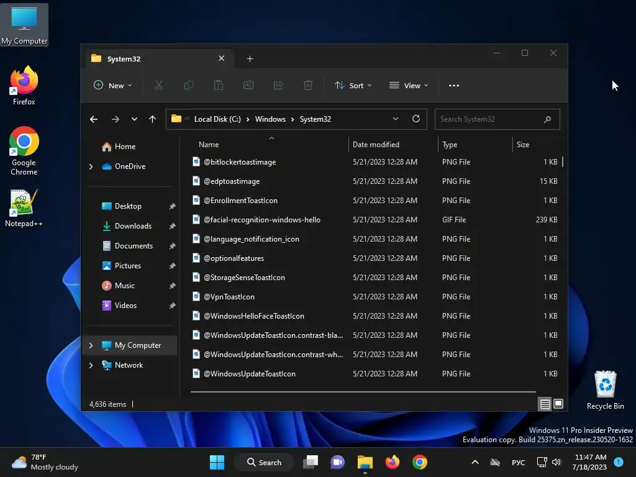Click Local Disk (C:) in address bar

click(x=217, y=119)
